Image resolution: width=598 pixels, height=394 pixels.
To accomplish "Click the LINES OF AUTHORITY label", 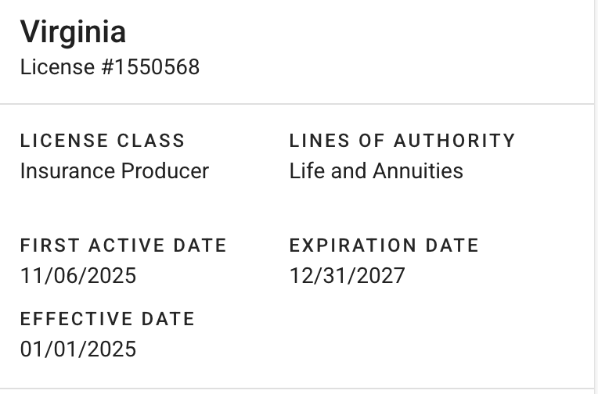I will (402, 141).
